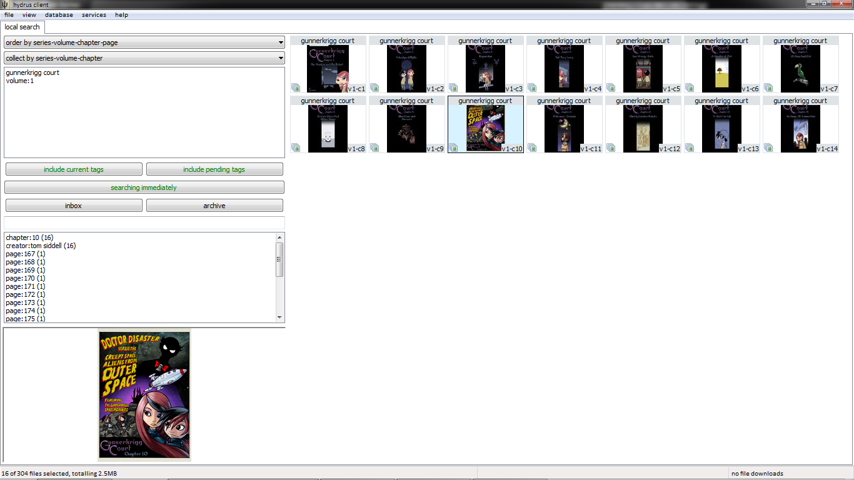Select tag 'chapter:10 (16)'

click(x=29, y=237)
